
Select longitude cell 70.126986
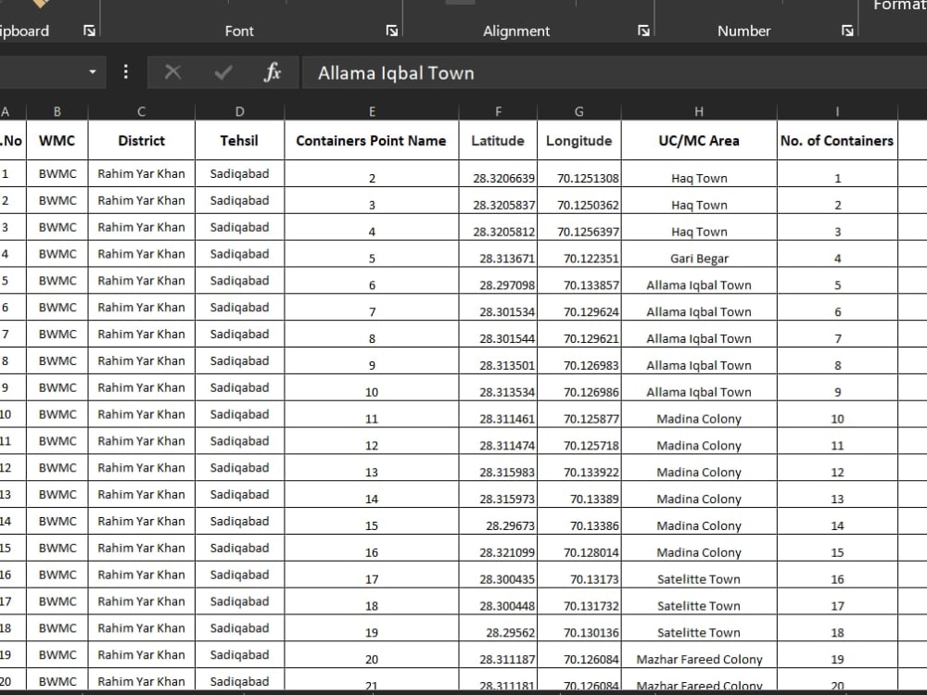[x=579, y=387]
